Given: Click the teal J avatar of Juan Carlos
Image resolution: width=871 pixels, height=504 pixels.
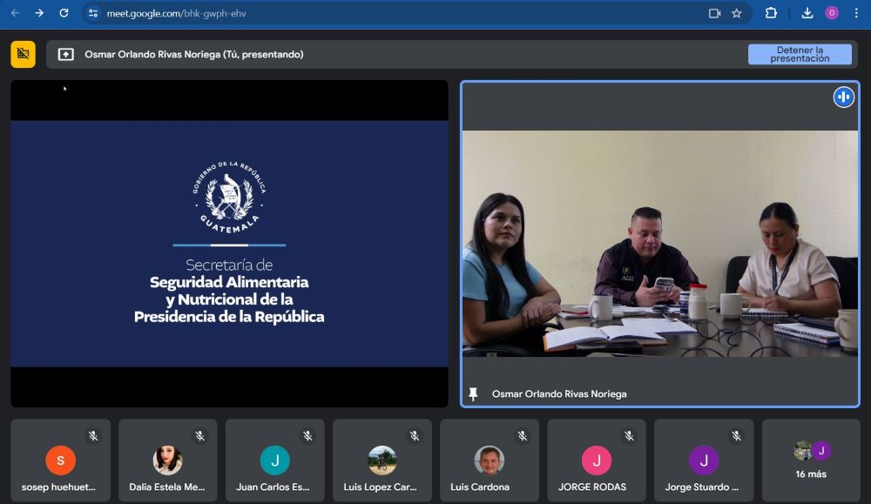Looking at the screenshot, I should point(275,460).
